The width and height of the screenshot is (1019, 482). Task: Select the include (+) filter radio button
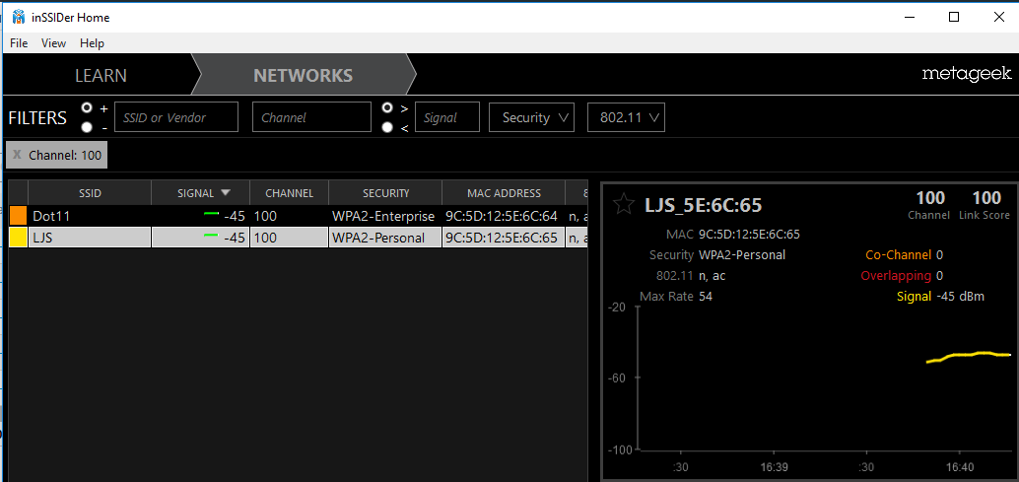[87, 107]
